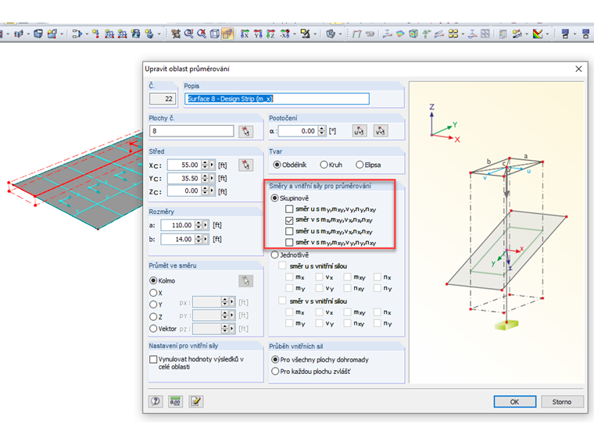
Task: Select the Jednotlivě radio option
Action: click(x=274, y=255)
